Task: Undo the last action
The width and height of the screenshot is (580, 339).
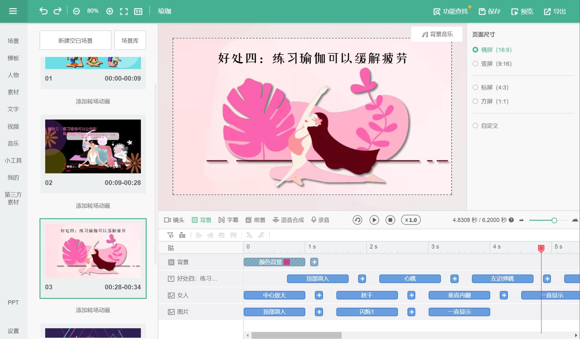Action: click(x=43, y=11)
